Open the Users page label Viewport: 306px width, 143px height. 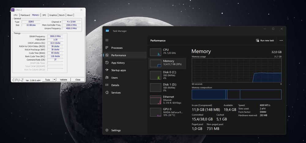coord(114,77)
